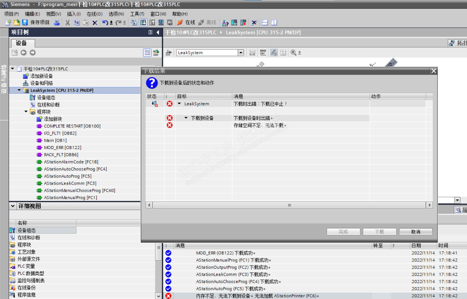Collapse the 详细视图 section

coord(13,206)
